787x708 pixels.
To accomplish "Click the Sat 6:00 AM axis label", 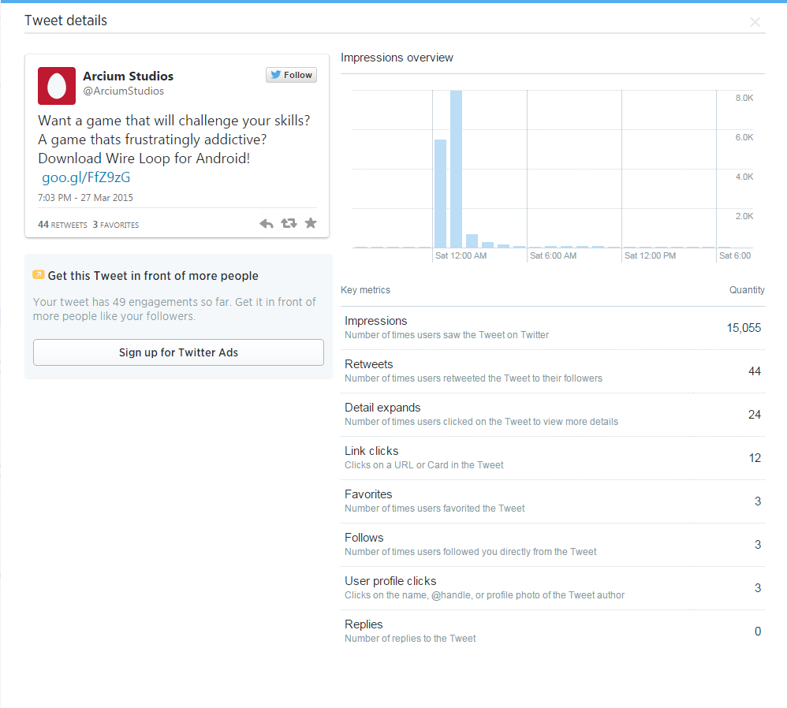I will click(553, 255).
